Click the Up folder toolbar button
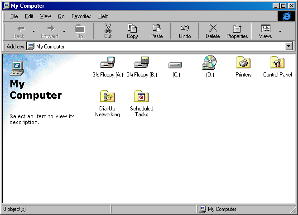Viewport: 298px width, 215px height. tap(80, 31)
